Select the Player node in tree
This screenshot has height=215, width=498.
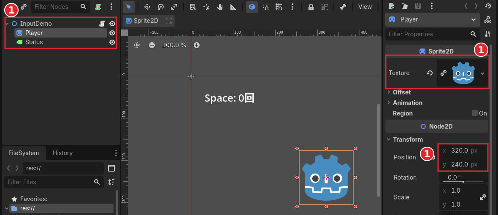[61, 33]
